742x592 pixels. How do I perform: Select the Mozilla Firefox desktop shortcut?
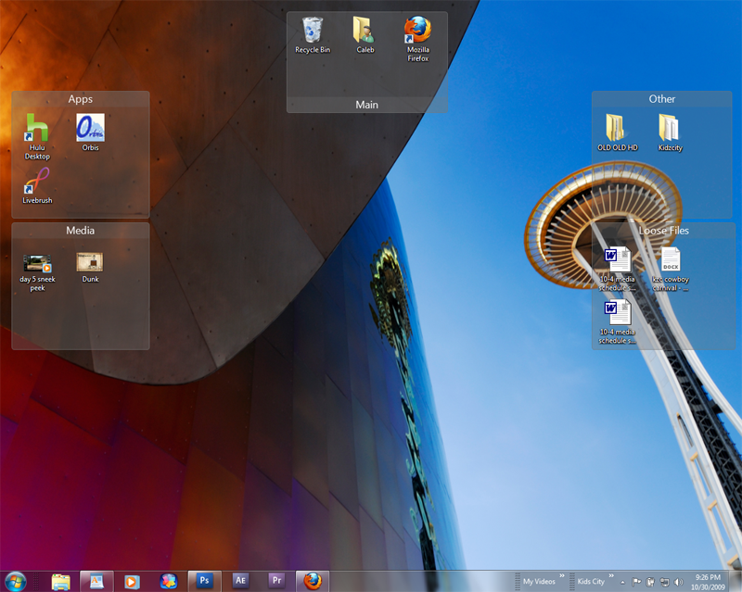pos(418,39)
